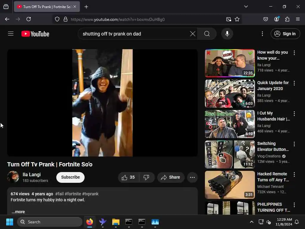The image size is (305, 229).
Task: Subscribe to Ila Langi channel
Action: tap(70, 177)
